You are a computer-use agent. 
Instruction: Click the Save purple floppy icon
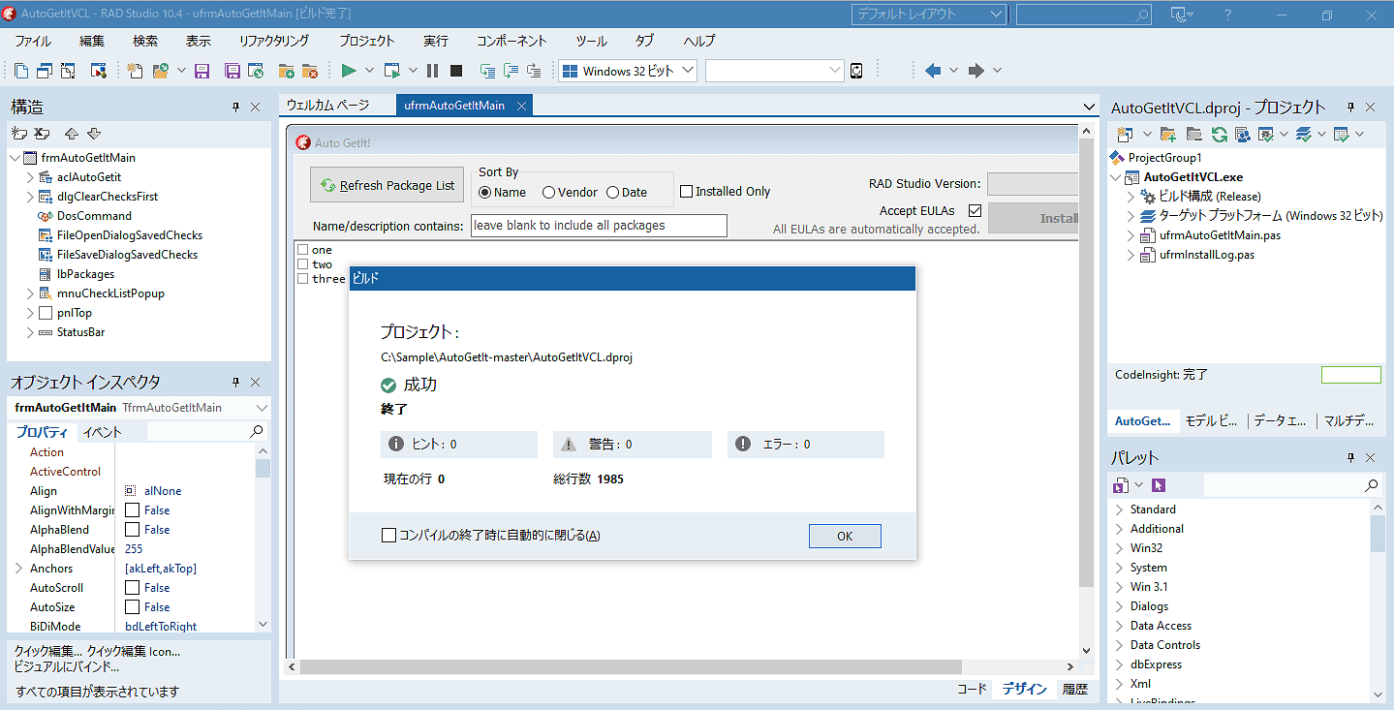coord(202,71)
